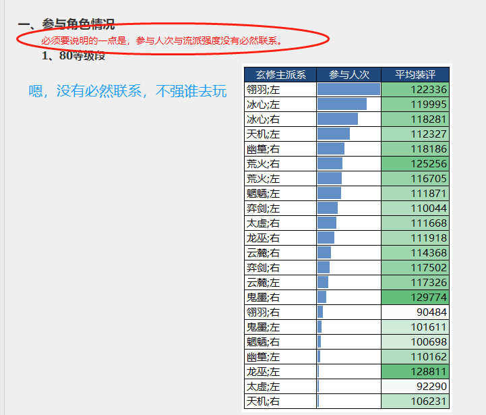Click the value 110044
486x415 pixels.
click(x=429, y=209)
